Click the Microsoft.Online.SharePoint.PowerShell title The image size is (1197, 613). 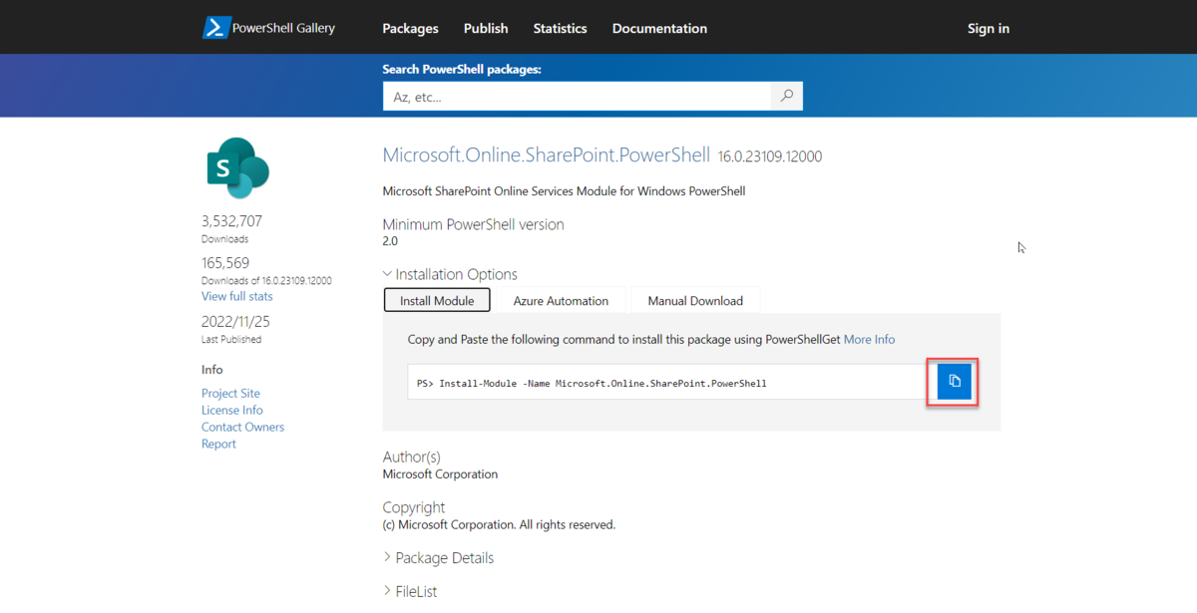tap(547, 155)
